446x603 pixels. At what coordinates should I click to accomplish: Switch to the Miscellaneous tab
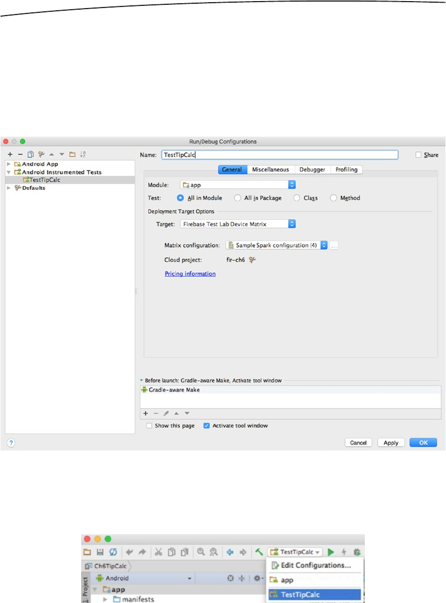tap(270, 170)
